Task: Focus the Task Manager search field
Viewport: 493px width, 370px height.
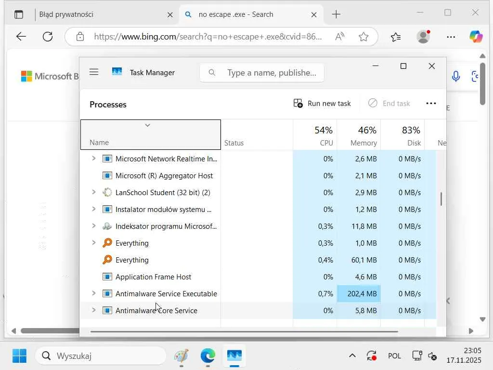Action: [261, 73]
